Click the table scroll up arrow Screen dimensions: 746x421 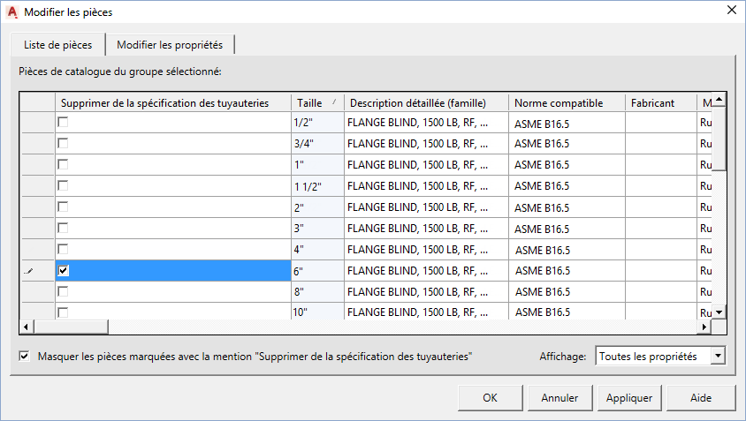(x=719, y=100)
